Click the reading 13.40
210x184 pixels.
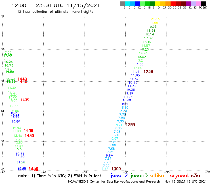click(18, 136)
